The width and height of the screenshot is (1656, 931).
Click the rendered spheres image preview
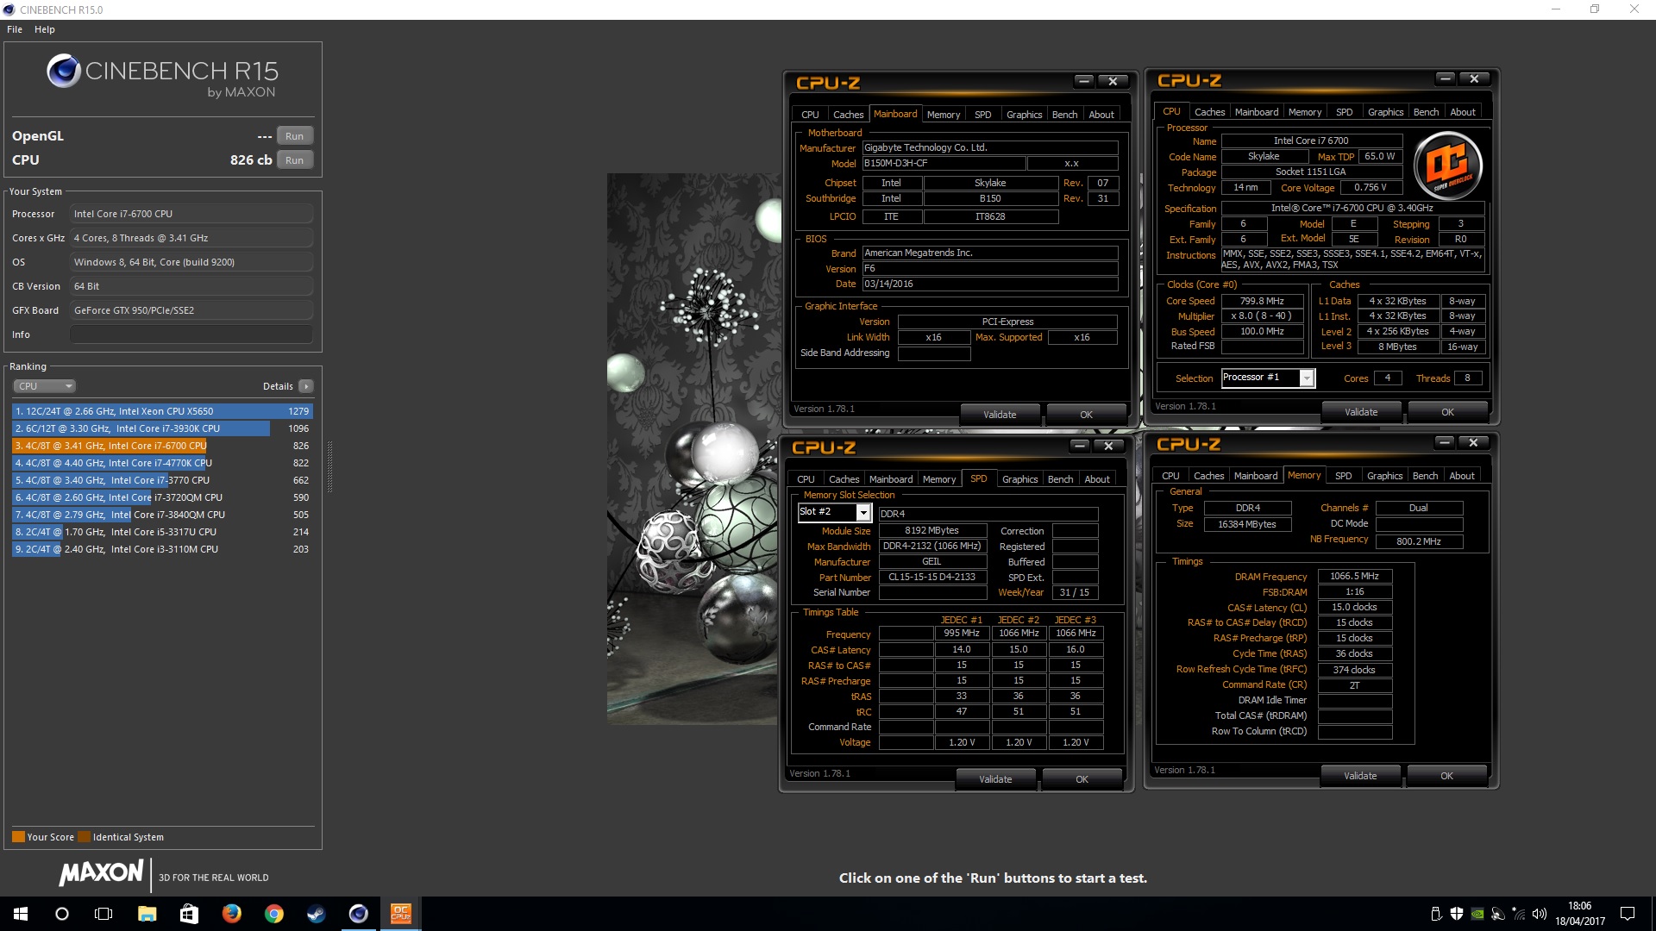pyautogui.click(x=693, y=449)
